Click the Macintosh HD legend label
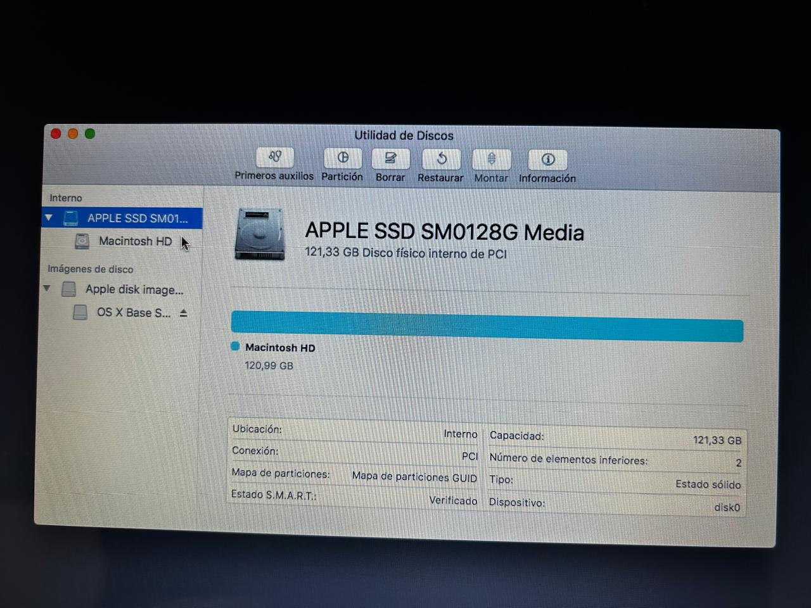Screen dimensions: 811x608 (x=280, y=348)
